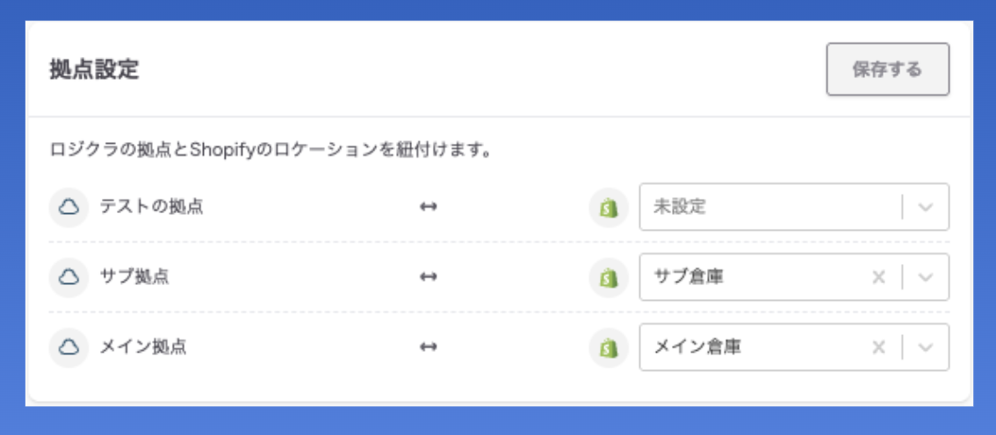Clear the サブ倉庫 selection with the X
996x435 pixels.
tap(877, 277)
